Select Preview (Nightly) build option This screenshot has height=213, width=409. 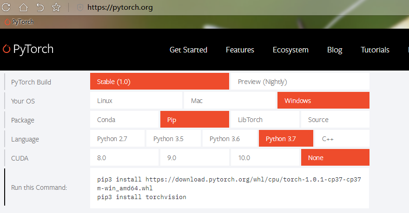300,82
